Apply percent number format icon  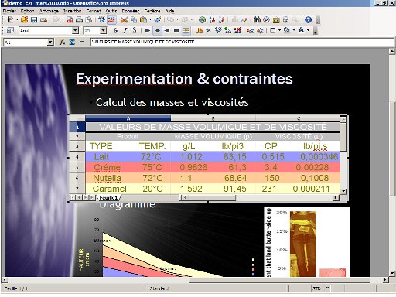[x=208, y=31]
